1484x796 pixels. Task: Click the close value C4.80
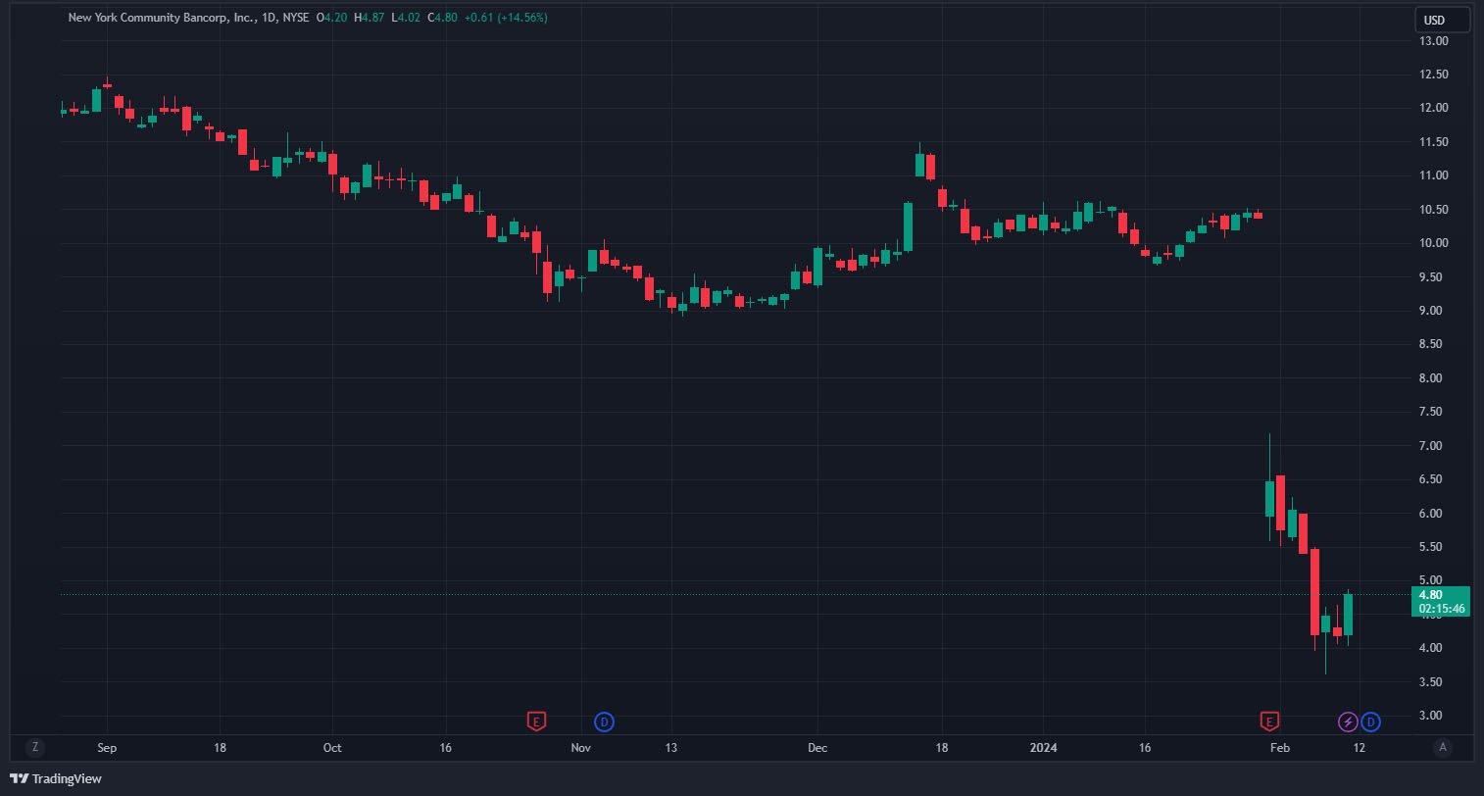(442, 18)
